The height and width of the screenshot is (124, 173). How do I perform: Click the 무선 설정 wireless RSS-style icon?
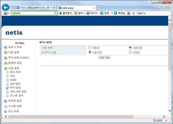pyautogui.click(x=6, y=58)
